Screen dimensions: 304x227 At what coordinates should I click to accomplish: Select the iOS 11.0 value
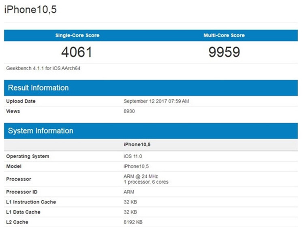(x=133, y=156)
